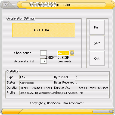115x115 pixels.
Task: Click the Bytes Received value field
Action: [92, 83]
